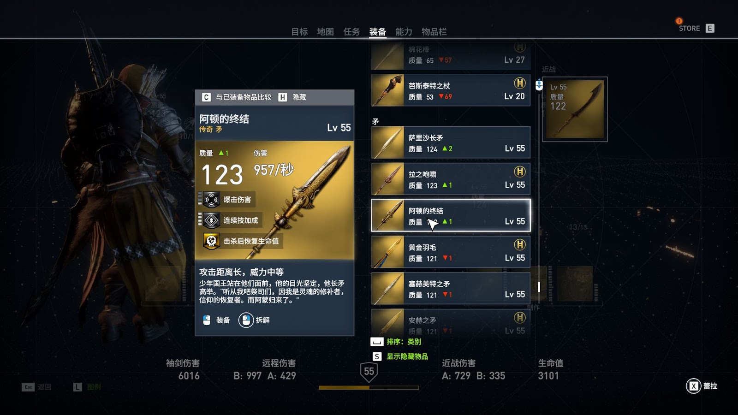The width and height of the screenshot is (738, 415).
Task: Click the Esc 返回 back button
Action: [36, 387]
